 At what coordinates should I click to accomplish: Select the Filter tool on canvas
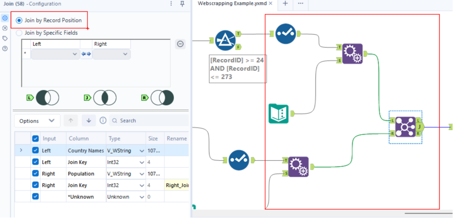pos(226,41)
